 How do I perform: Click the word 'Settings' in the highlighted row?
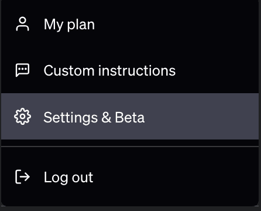[71, 118]
